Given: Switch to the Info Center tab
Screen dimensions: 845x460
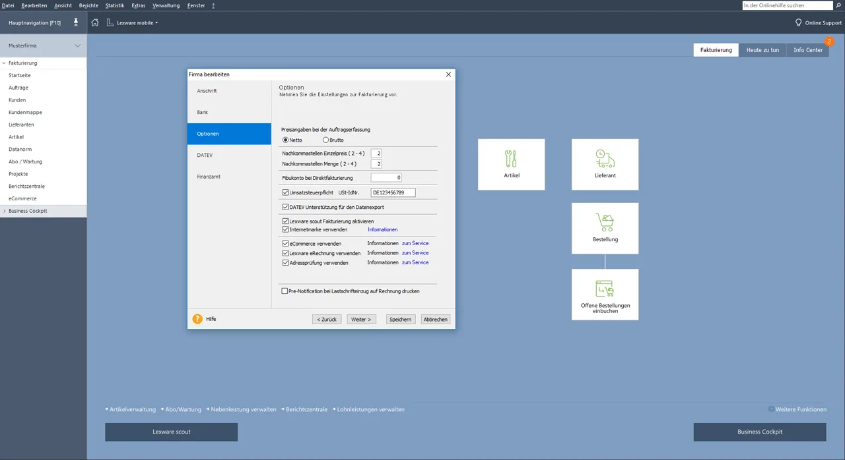Looking at the screenshot, I should pyautogui.click(x=808, y=50).
